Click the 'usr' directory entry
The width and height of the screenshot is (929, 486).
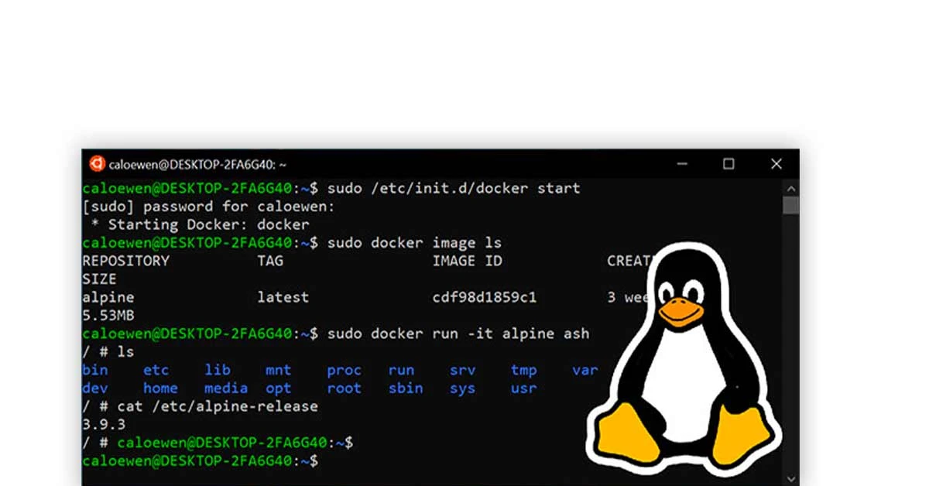[x=523, y=388]
